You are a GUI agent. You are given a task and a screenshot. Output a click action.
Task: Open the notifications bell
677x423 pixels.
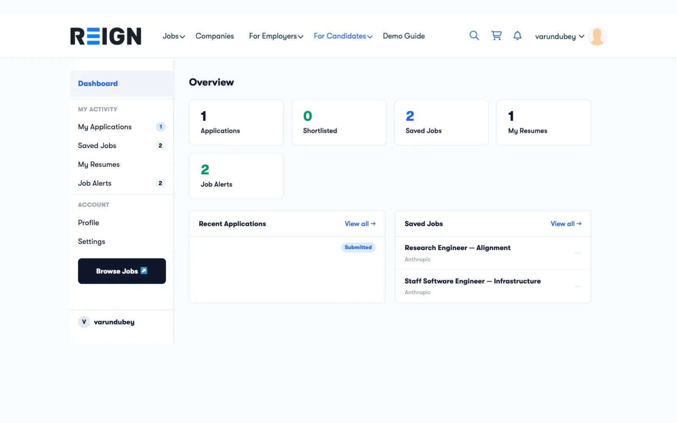tap(517, 36)
